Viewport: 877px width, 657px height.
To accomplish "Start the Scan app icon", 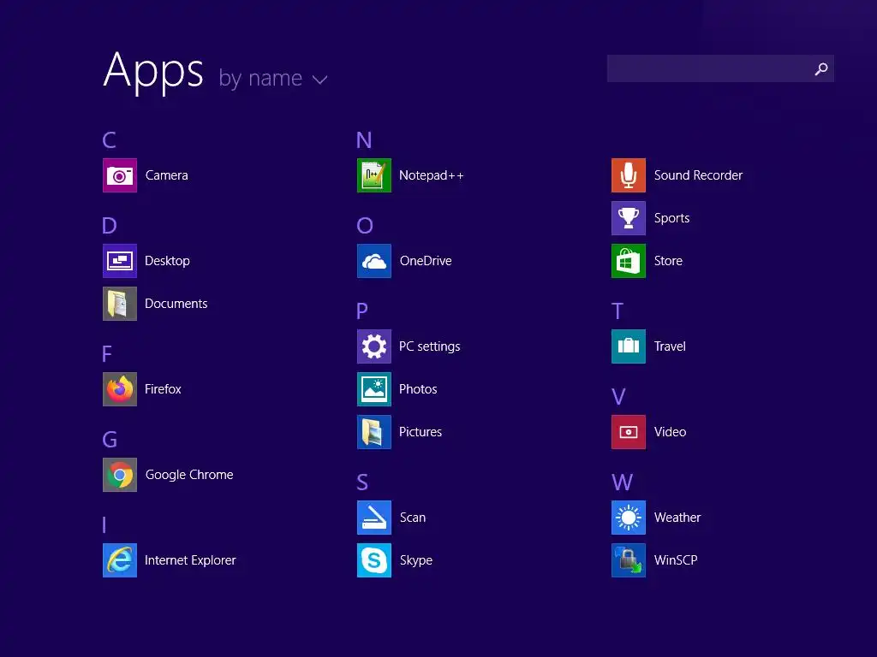I will (374, 518).
